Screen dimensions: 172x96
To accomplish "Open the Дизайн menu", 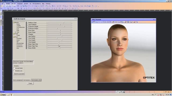I will (x=26, y=3).
